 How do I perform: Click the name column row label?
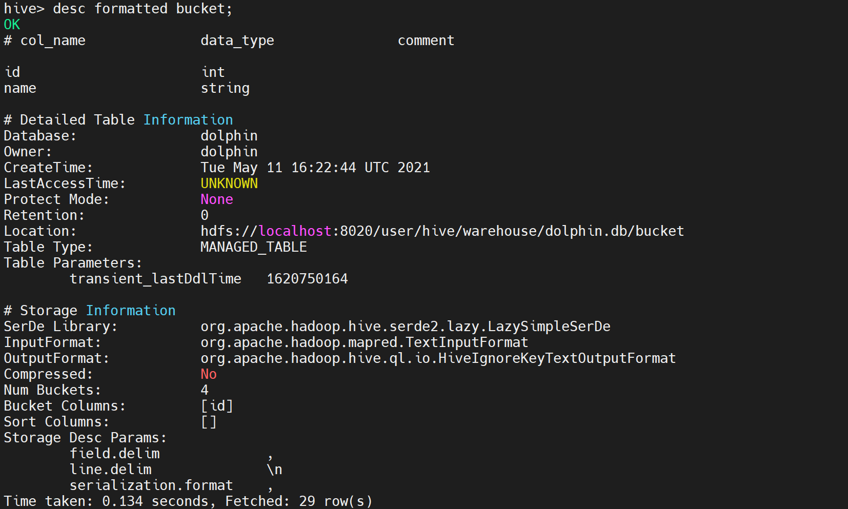[x=20, y=88]
